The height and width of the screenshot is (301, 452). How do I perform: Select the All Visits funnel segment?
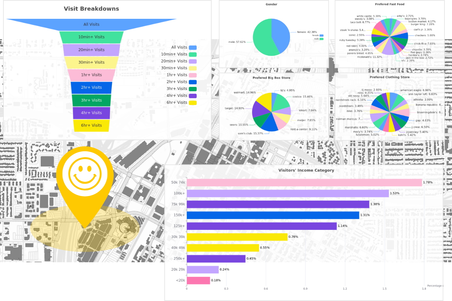92,24
